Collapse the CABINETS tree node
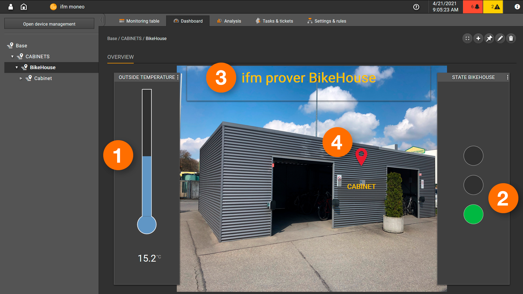The width and height of the screenshot is (523, 294). (12, 57)
